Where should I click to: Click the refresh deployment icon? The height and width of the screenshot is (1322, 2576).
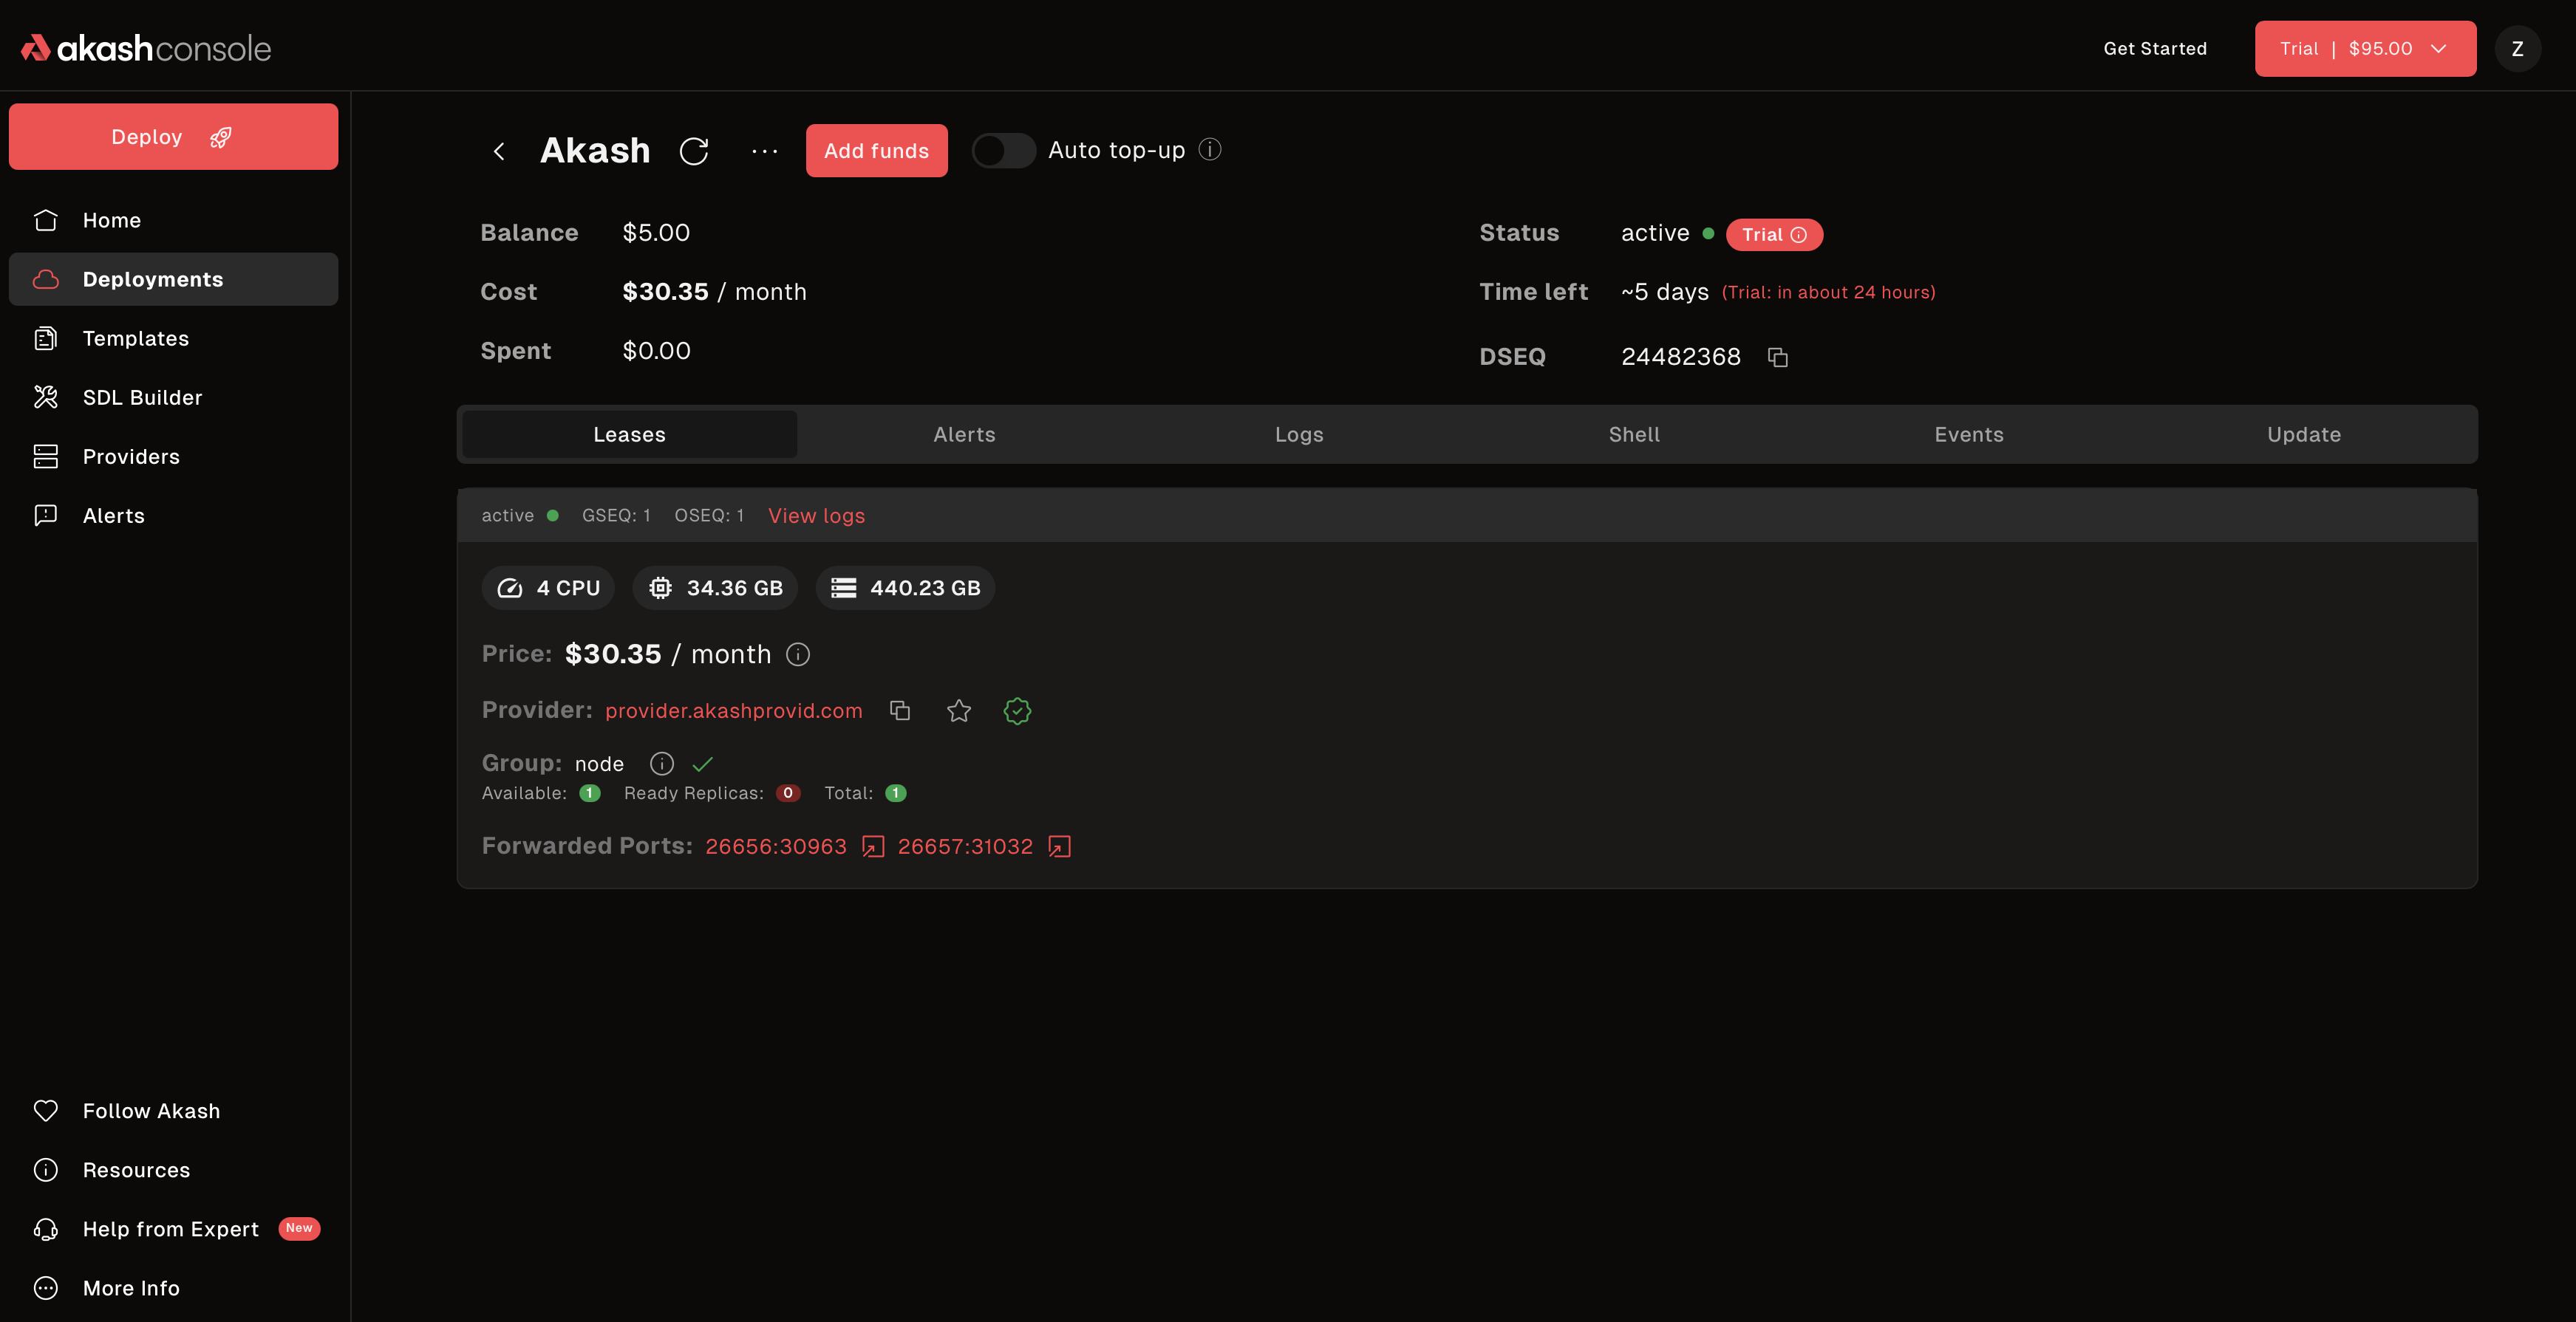tap(694, 151)
